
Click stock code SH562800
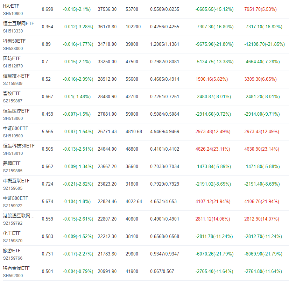(x=13, y=276)
